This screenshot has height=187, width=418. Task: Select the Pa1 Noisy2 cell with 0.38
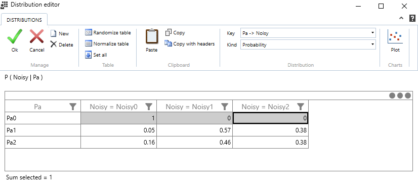[x=271, y=130]
